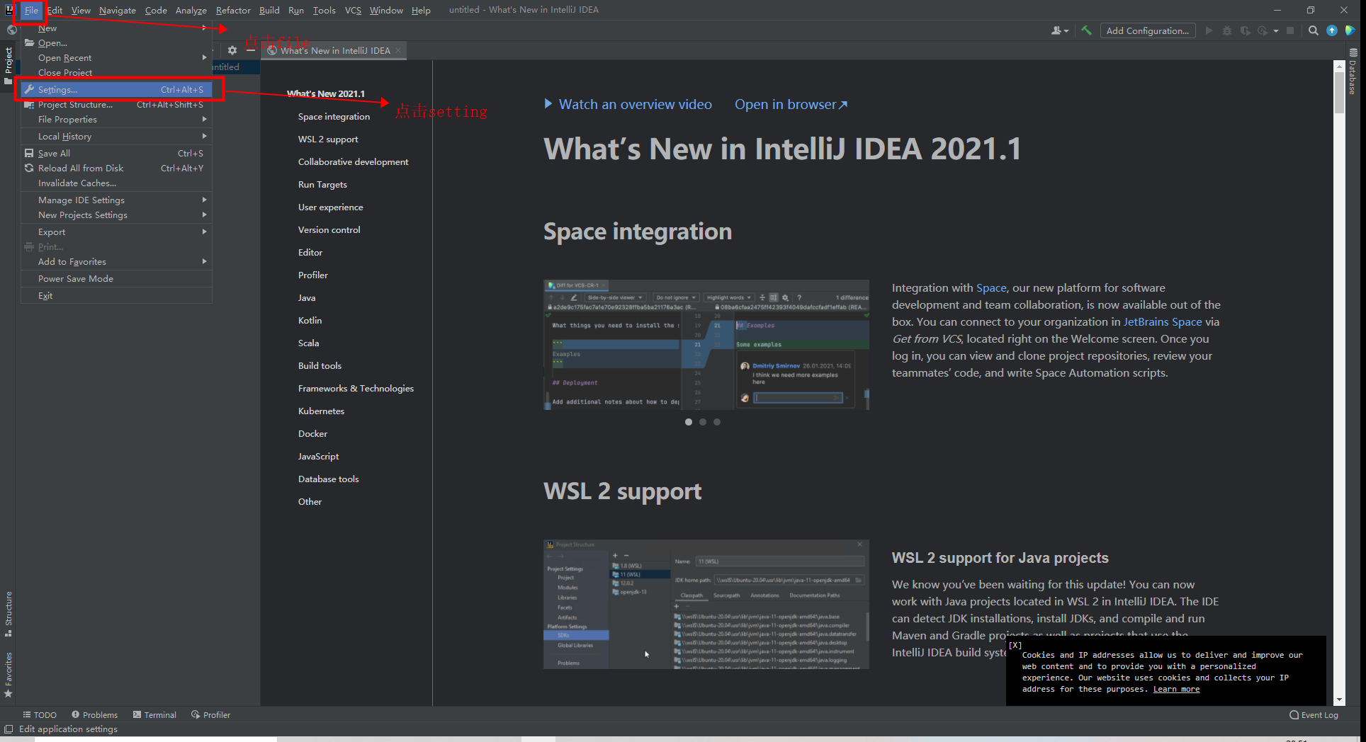Toggle Power Save Mode in File menu
Image resolution: width=1366 pixels, height=742 pixels.
pos(116,279)
